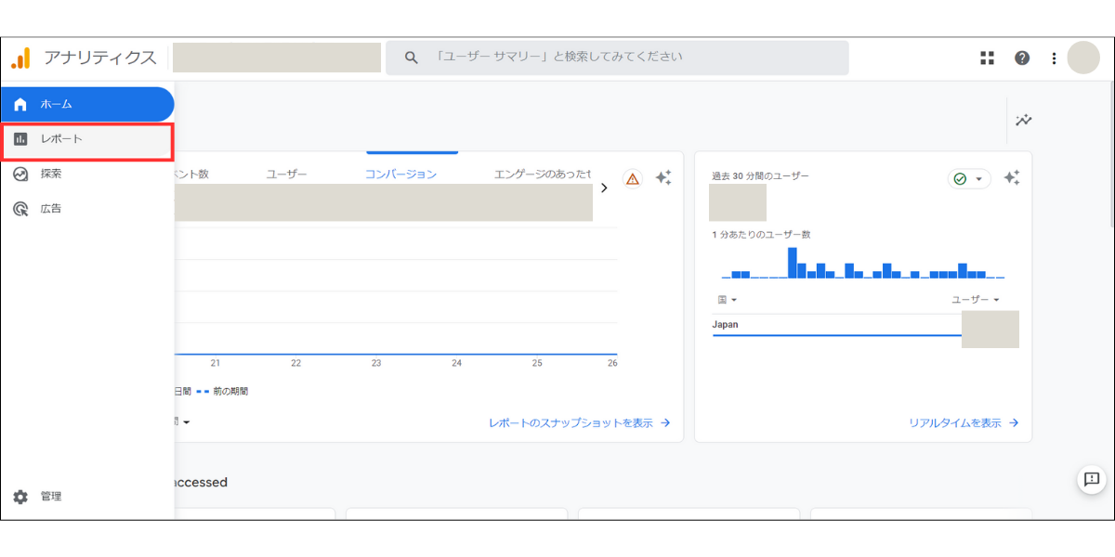Open リアルタイムを表示 link

coord(964,423)
